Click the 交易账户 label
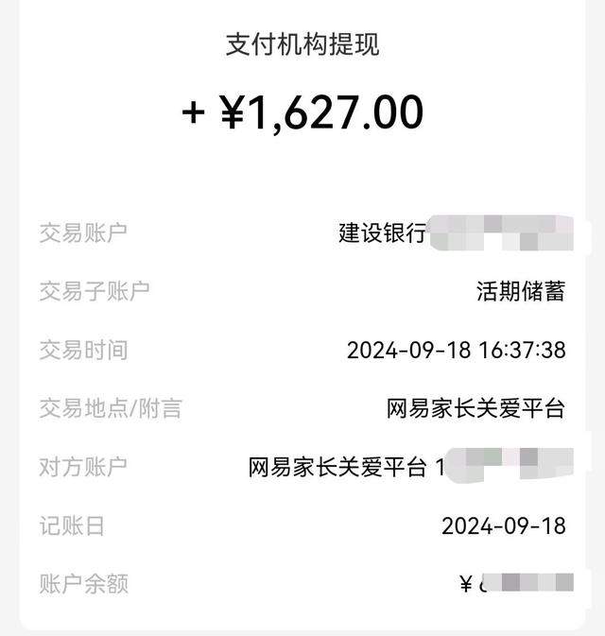Screen dimensions: 605x636 point(83,233)
